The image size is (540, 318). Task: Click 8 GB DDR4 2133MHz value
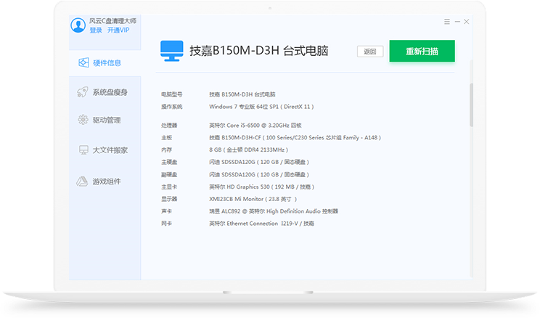(x=248, y=150)
